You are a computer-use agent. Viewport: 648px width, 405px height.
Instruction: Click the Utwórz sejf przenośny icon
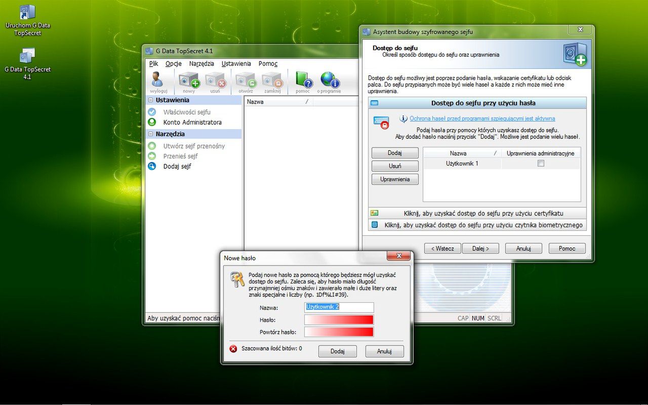point(152,146)
